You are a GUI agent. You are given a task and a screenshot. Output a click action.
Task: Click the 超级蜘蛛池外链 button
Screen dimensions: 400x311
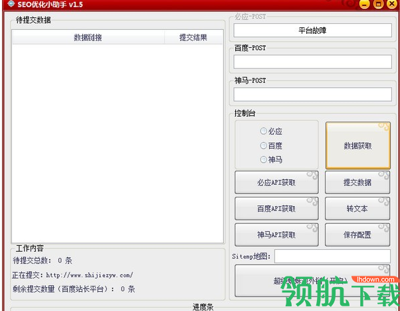pyautogui.click(x=312, y=280)
